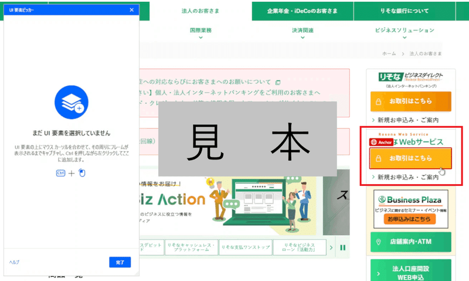Viewport: 469px width, 281px height.
Task: Switch to 企業年金・iDeCoのお客さま tab
Action: (303, 11)
